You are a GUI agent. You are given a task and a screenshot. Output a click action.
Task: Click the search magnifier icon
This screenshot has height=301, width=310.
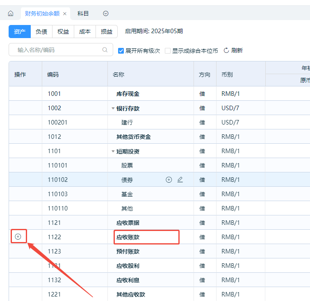tap(105, 50)
